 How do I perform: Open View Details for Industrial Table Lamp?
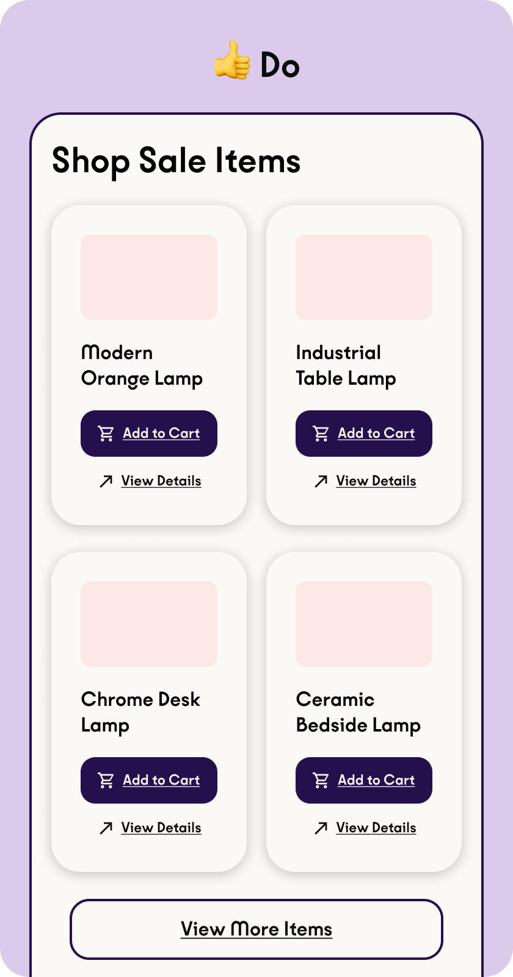376,481
